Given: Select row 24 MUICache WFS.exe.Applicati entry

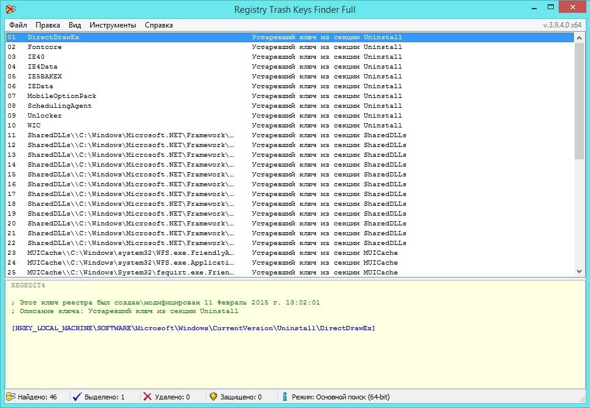Looking at the screenshot, I should 289,263.
